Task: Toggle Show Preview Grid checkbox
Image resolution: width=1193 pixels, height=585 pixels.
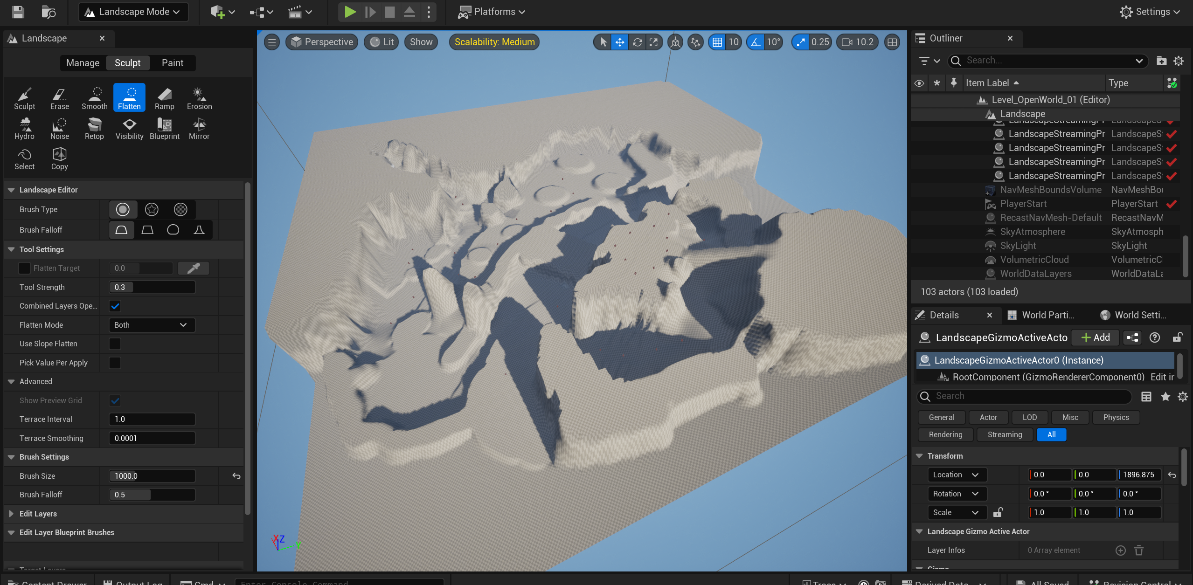Action: click(115, 400)
